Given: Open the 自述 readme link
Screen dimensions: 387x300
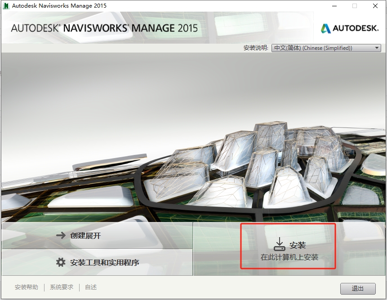Looking at the screenshot, I should (91, 287).
